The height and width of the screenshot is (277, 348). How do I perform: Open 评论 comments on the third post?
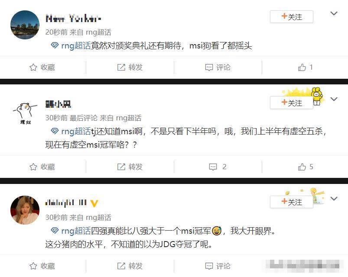(218, 266)
